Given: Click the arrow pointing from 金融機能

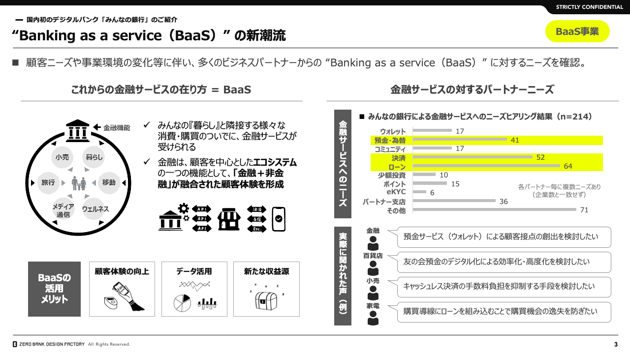Looking at the screenshot, I should [97, 127].
